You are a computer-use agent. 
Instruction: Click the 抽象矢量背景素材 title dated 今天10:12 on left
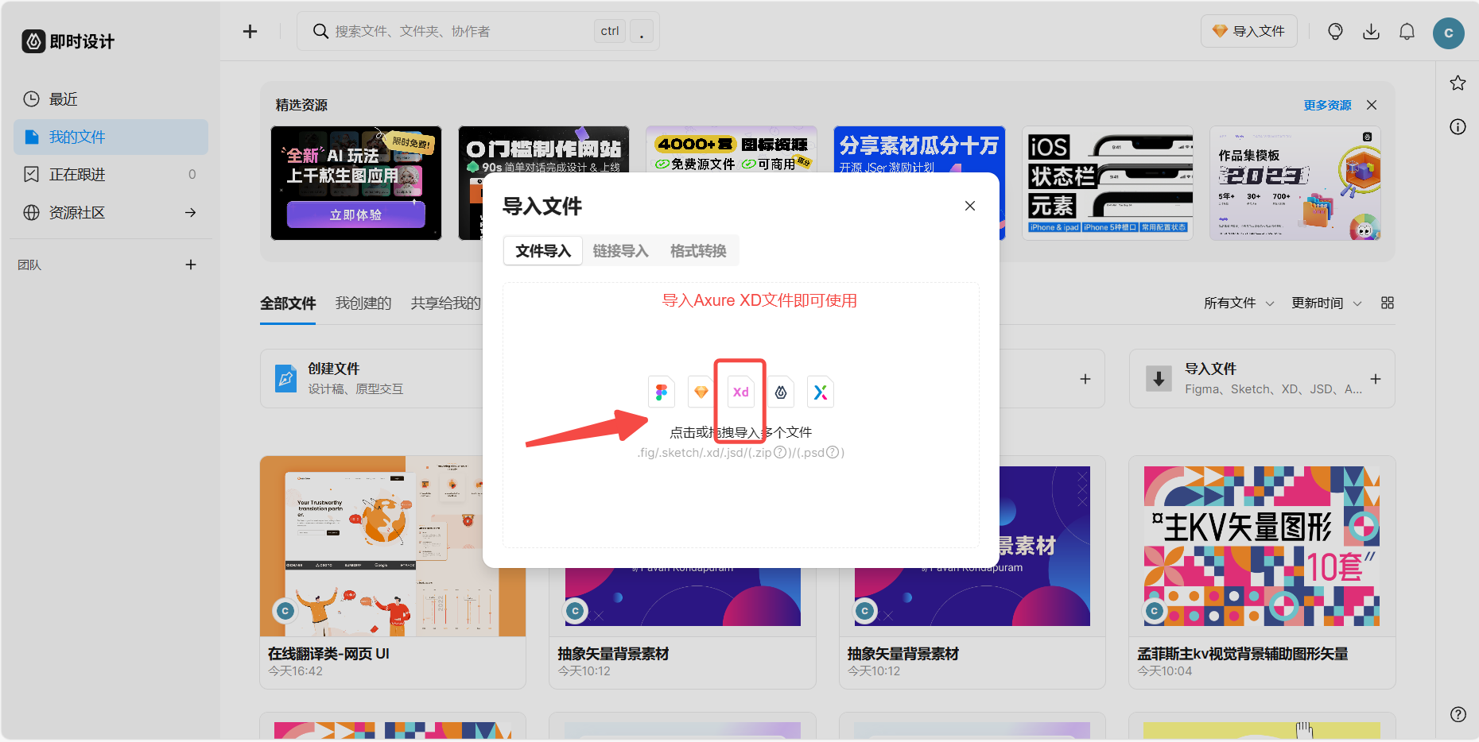[613, 654]
